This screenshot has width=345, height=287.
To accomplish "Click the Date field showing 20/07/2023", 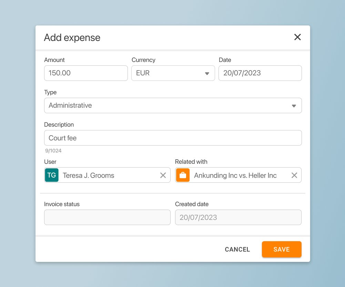I will [260, 73].
